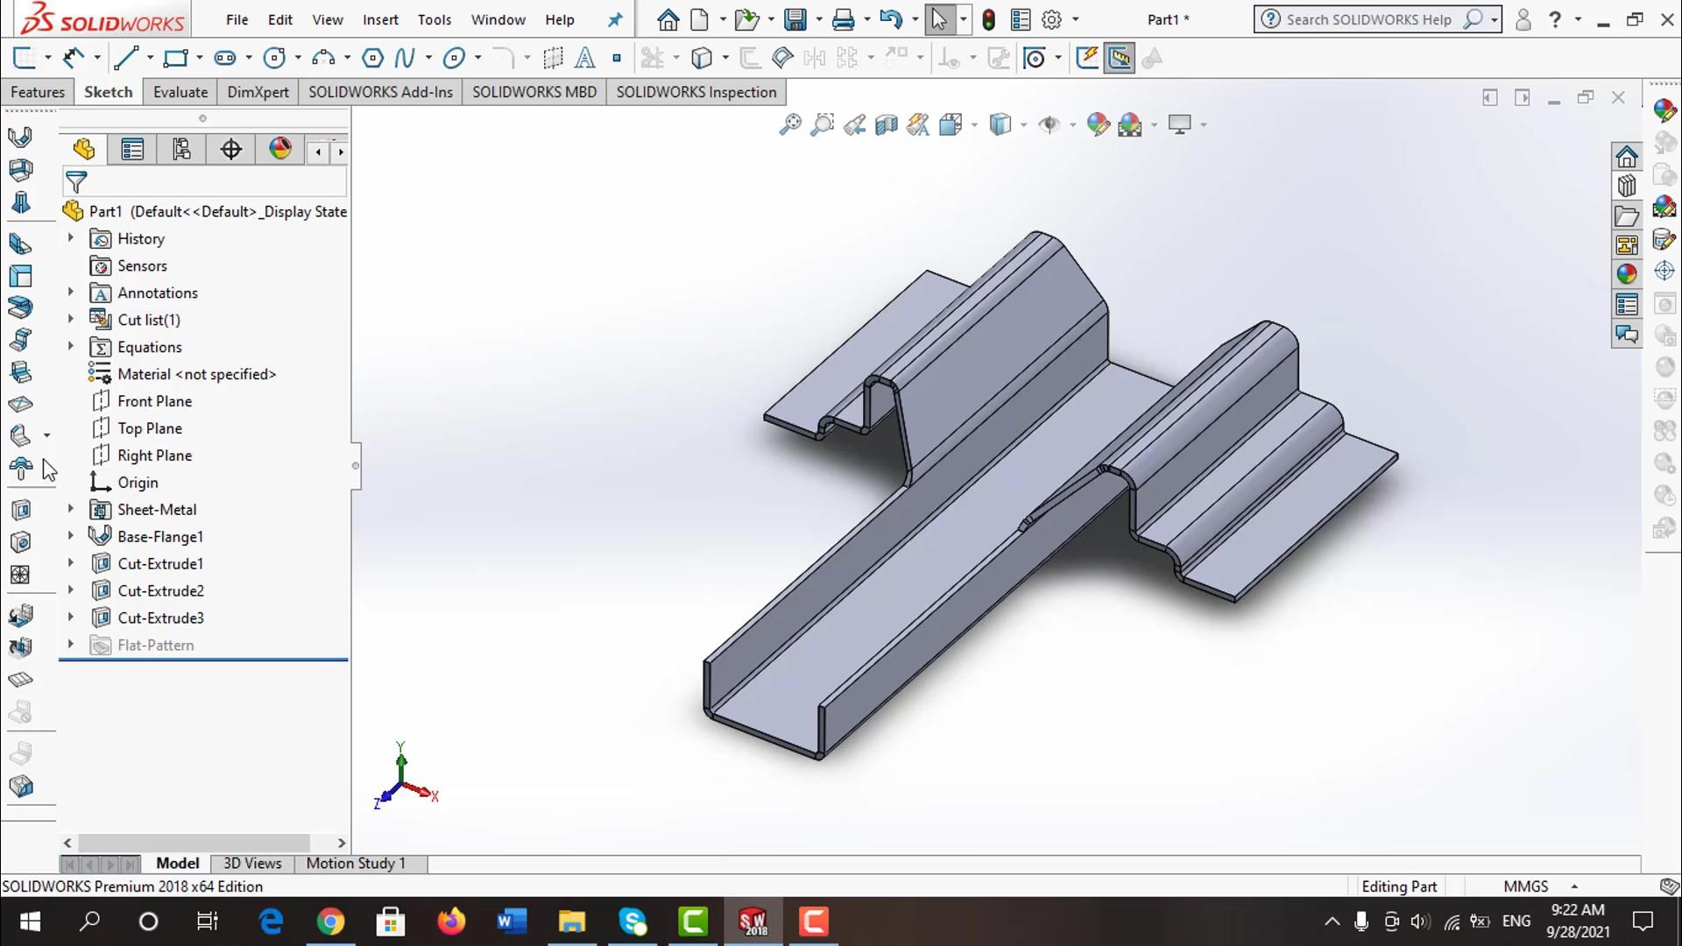Click the Rebuild traffic light icon

(x=988, y=19)
